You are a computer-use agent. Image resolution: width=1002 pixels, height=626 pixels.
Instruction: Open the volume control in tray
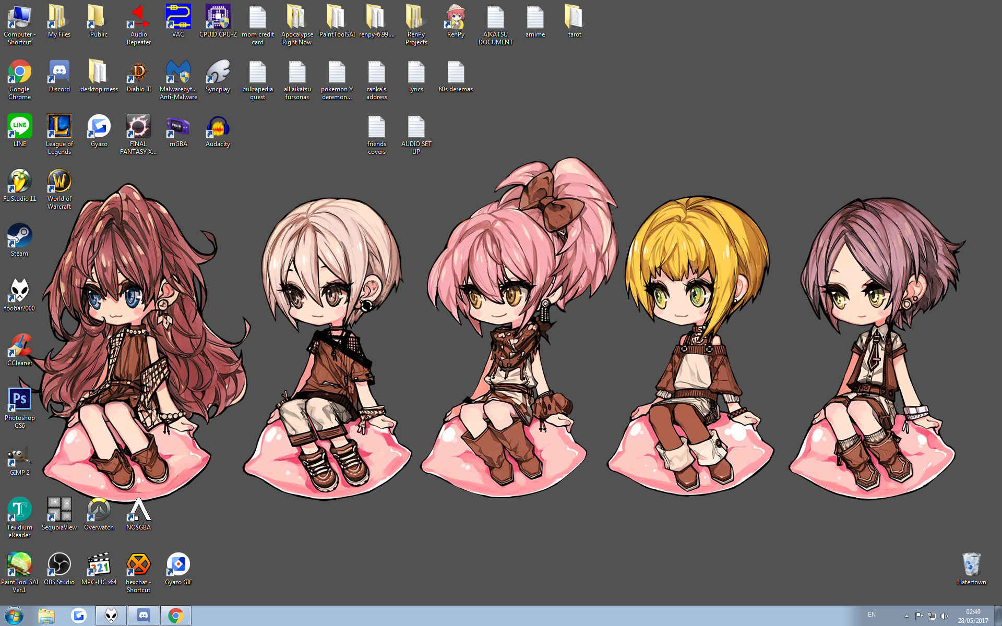pyautogui.click(x=944, y=616)
